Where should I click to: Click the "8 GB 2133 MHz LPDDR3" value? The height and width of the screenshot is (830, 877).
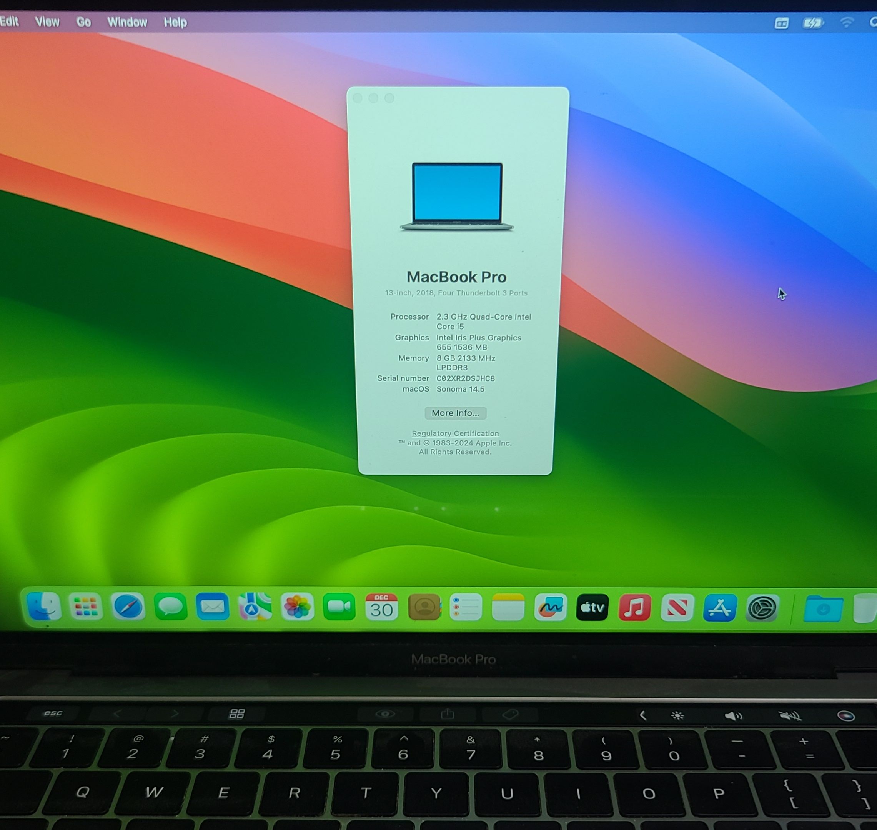tap(466, 363)
